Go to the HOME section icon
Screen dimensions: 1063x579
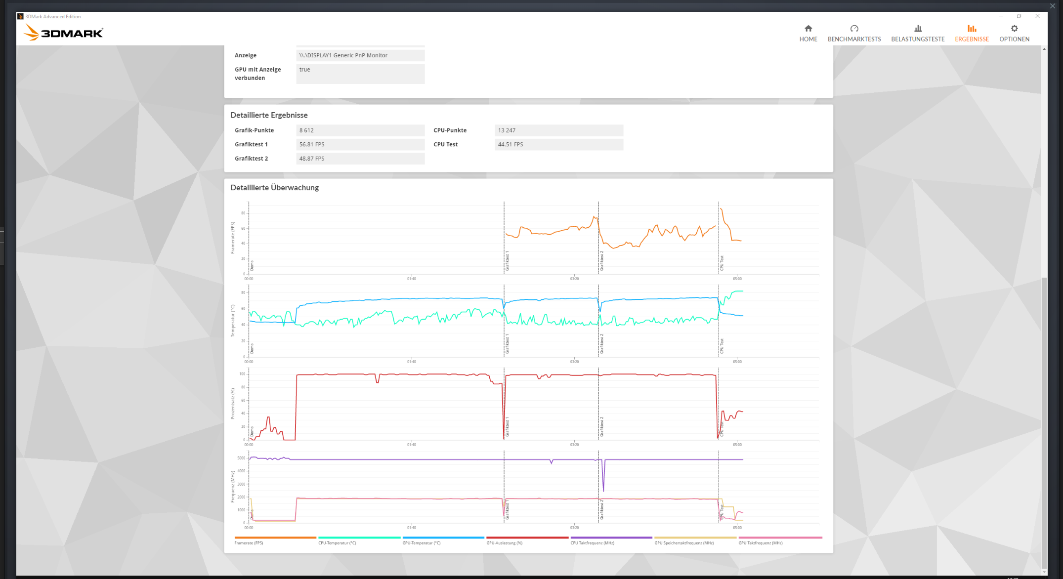click(808, 29)
